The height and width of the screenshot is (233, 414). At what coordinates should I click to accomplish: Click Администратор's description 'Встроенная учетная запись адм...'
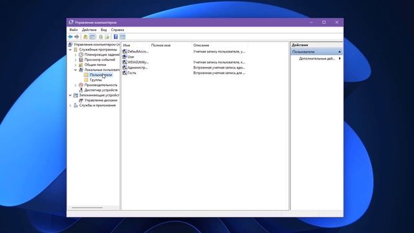pyautogui.click(x=219, y=67)
